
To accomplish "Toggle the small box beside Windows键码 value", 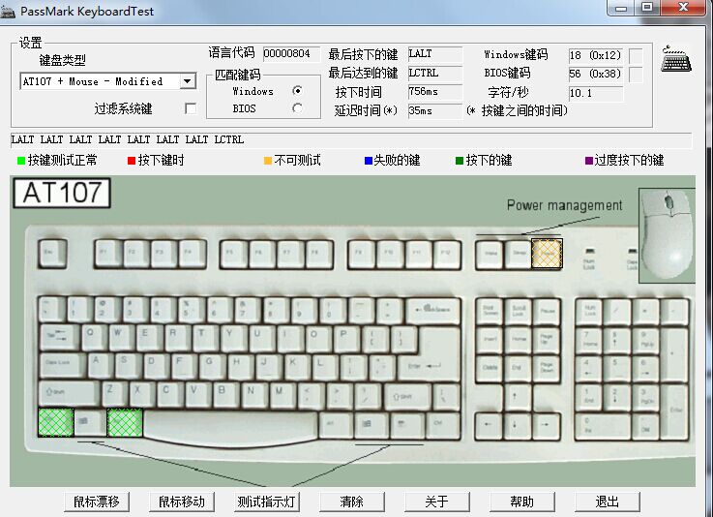I will (636, 56).
